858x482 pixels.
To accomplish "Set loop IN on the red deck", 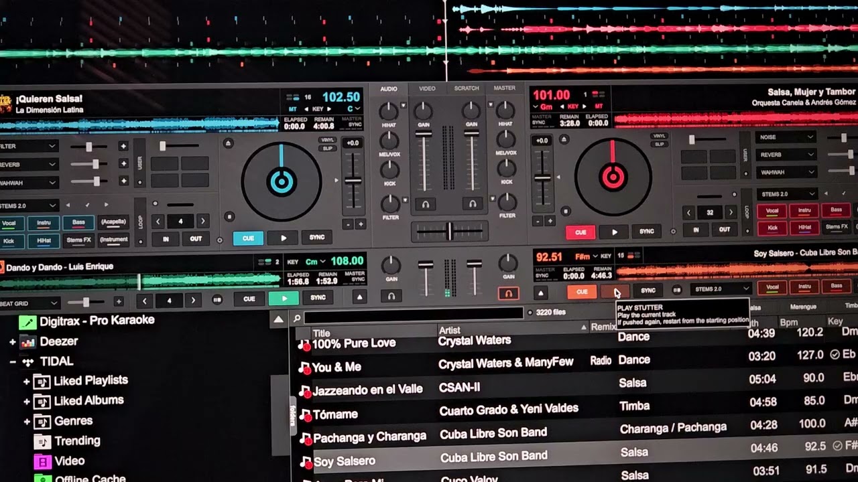I will point(696,230).
